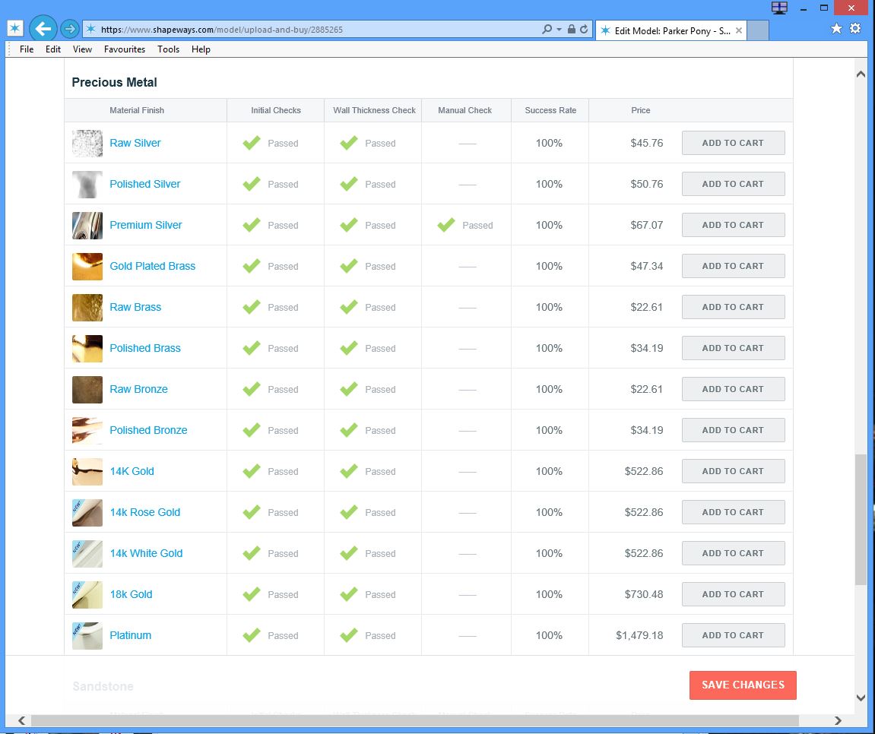Click the Gold Plated Brass thumbnail
875x734 pixels.
[x=87, y=267]
